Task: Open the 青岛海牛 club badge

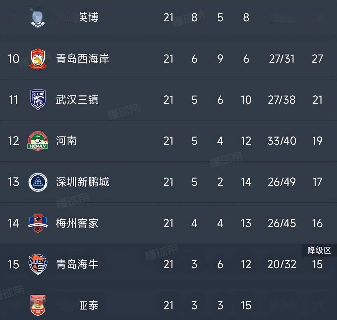Action: click(38, 264)
